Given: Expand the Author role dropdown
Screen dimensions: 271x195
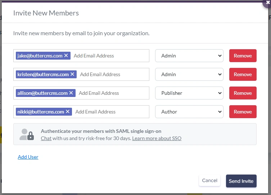Looking at the screenshot, I should click(x=189, y=112).
